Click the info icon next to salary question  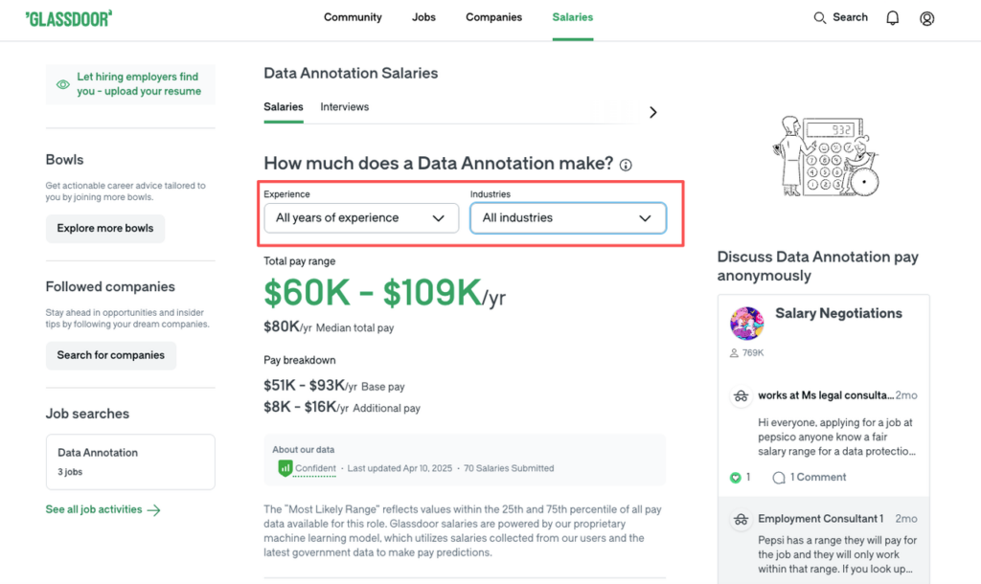point(626,165)
